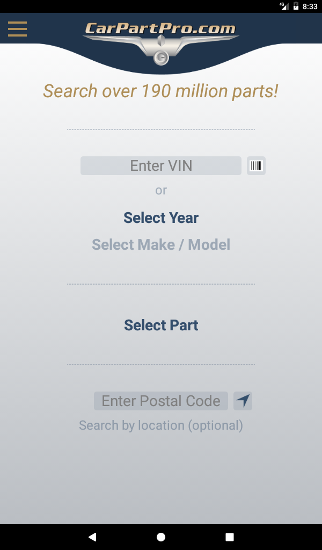Tap the 'or' label below VIN field
322x550 pixels.
(161, 190)
